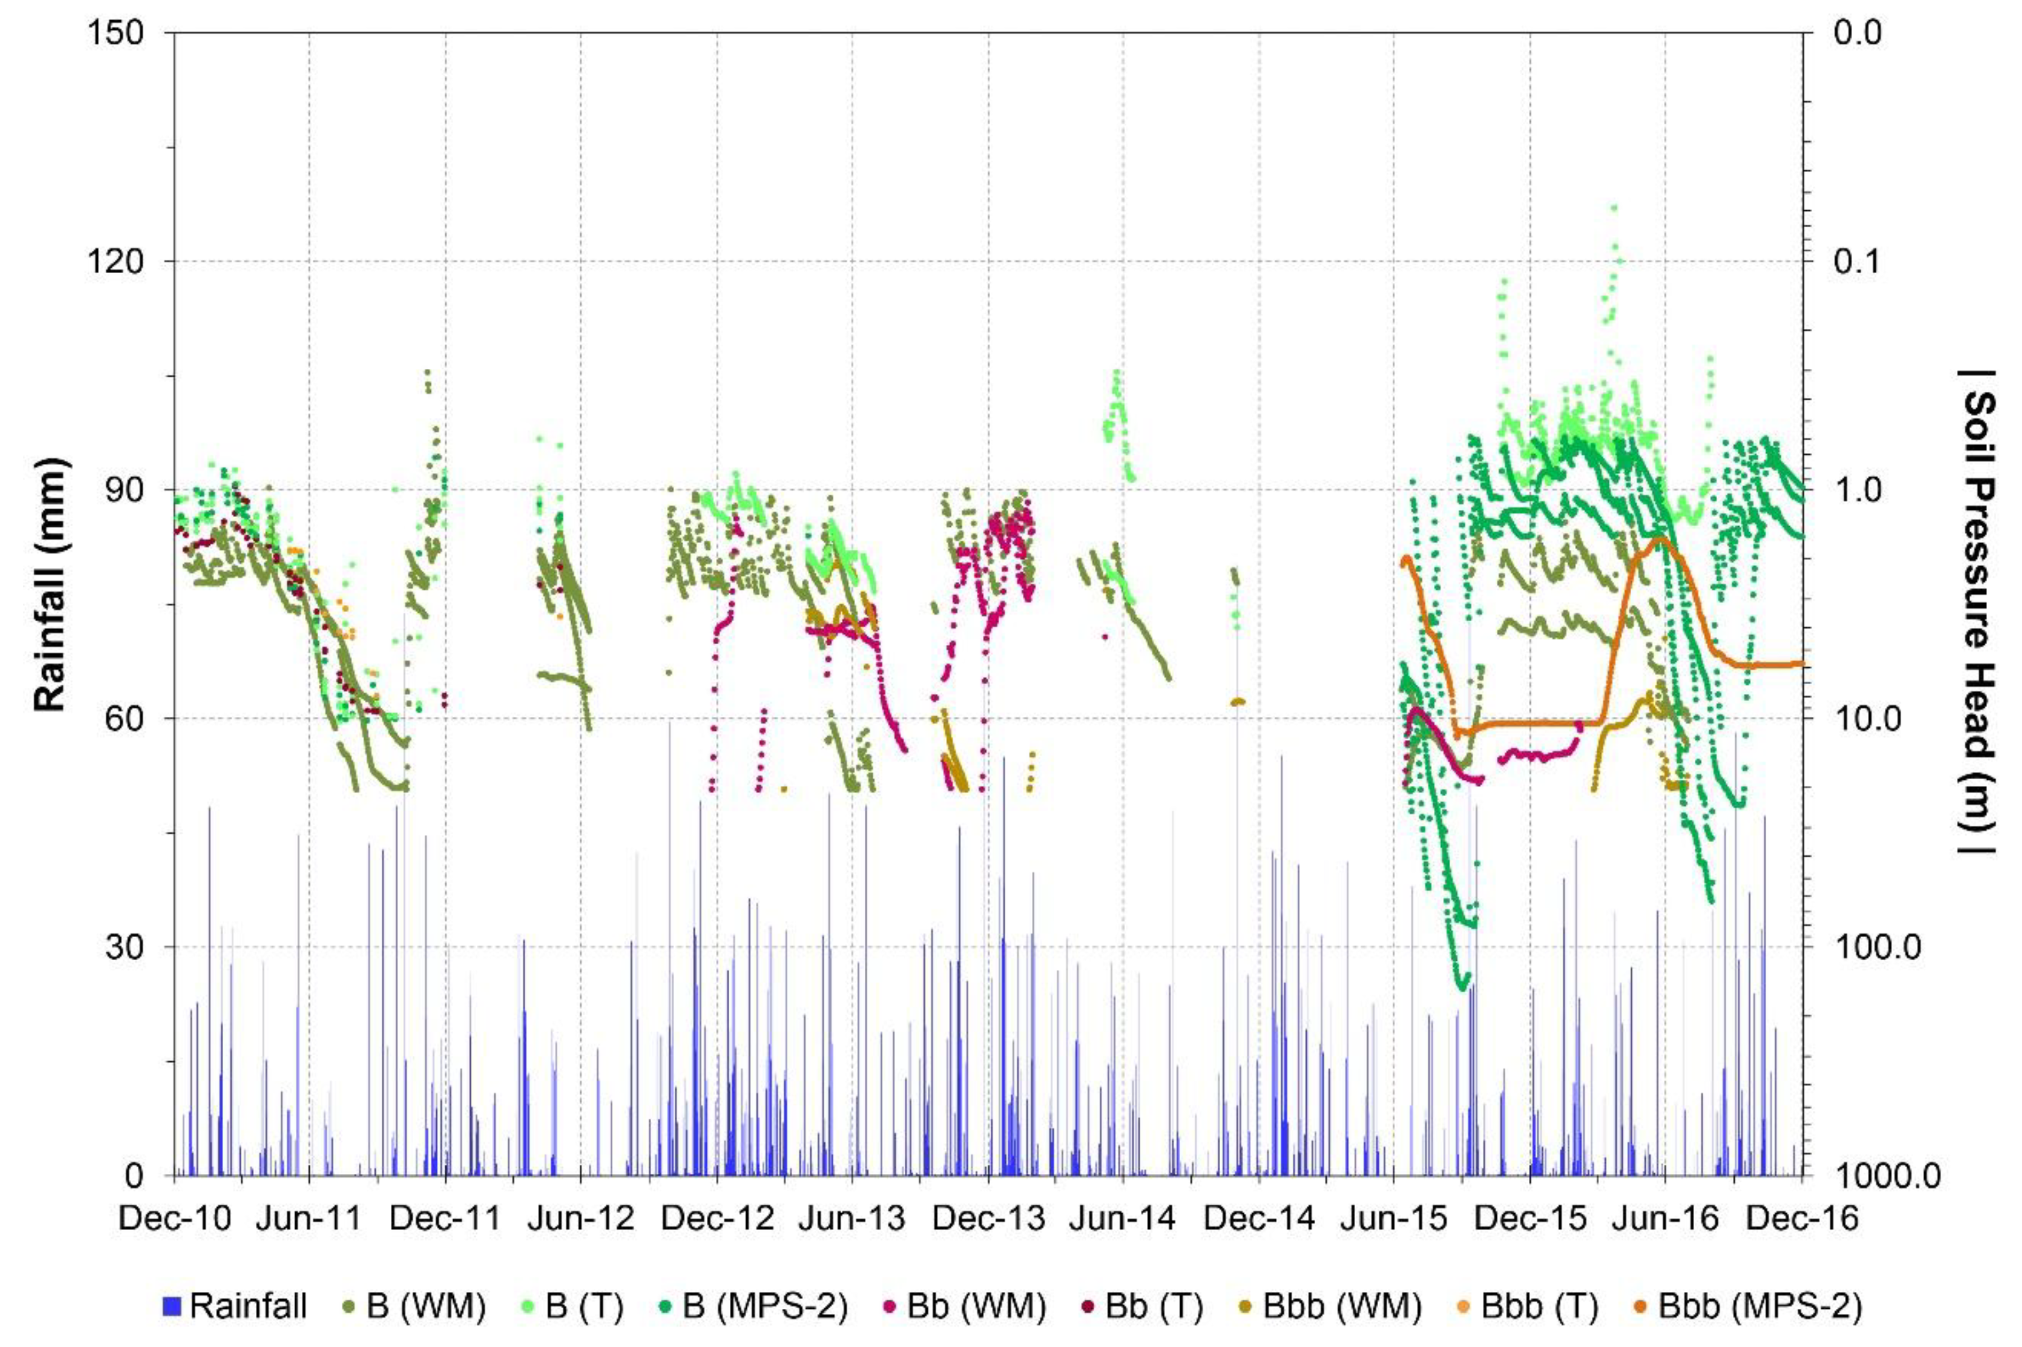2022x1347 pixels.
Task: Click the blue Rainfall legend marker
Action: pyautogui.click(x=172, y=1307)
